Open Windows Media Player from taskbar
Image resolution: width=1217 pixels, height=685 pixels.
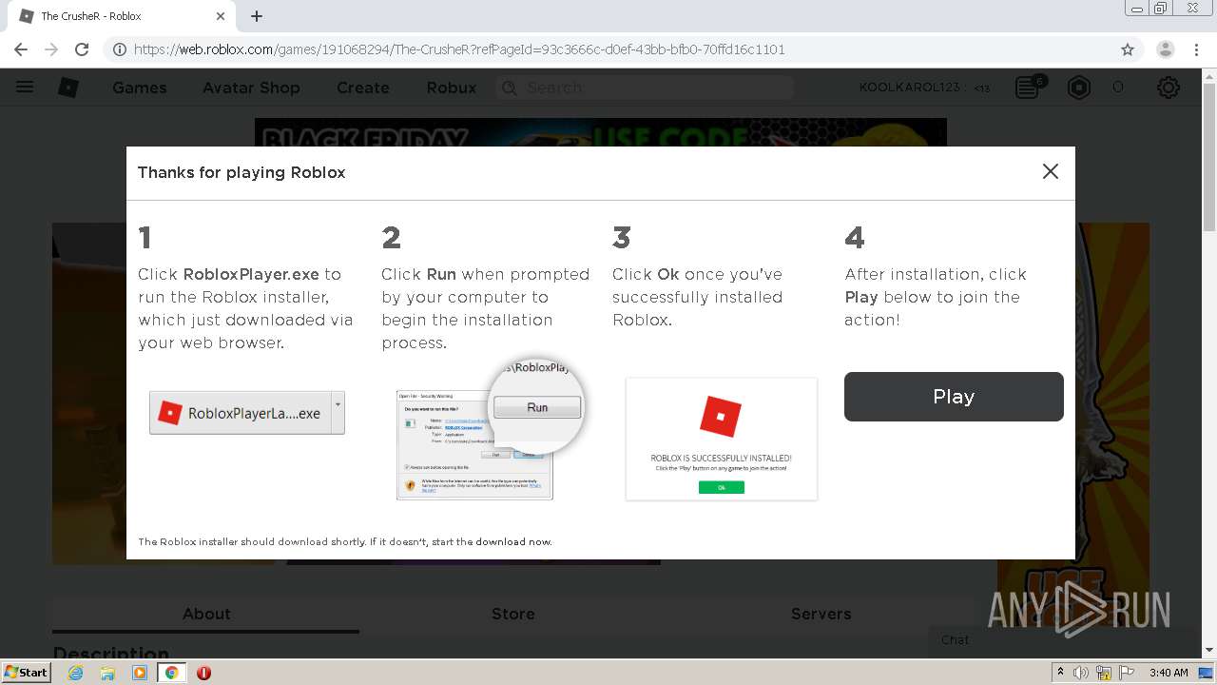click(140, 673)
